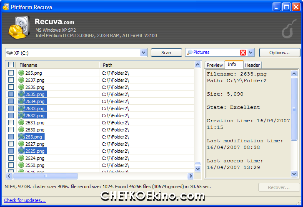
Task: Open the XP (C:) drive dropdown
Action: (143, 53)
